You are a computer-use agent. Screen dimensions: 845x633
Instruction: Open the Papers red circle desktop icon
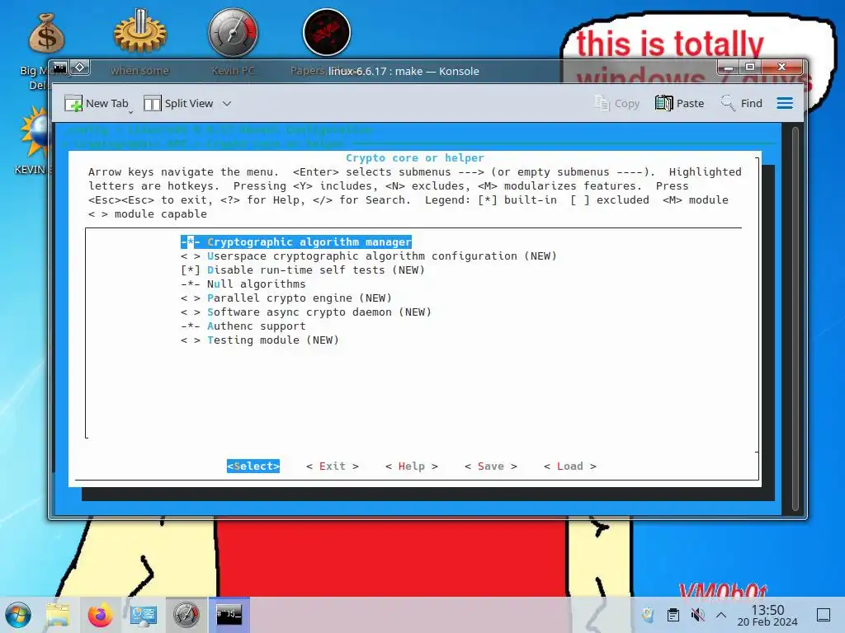click(327, 32)
